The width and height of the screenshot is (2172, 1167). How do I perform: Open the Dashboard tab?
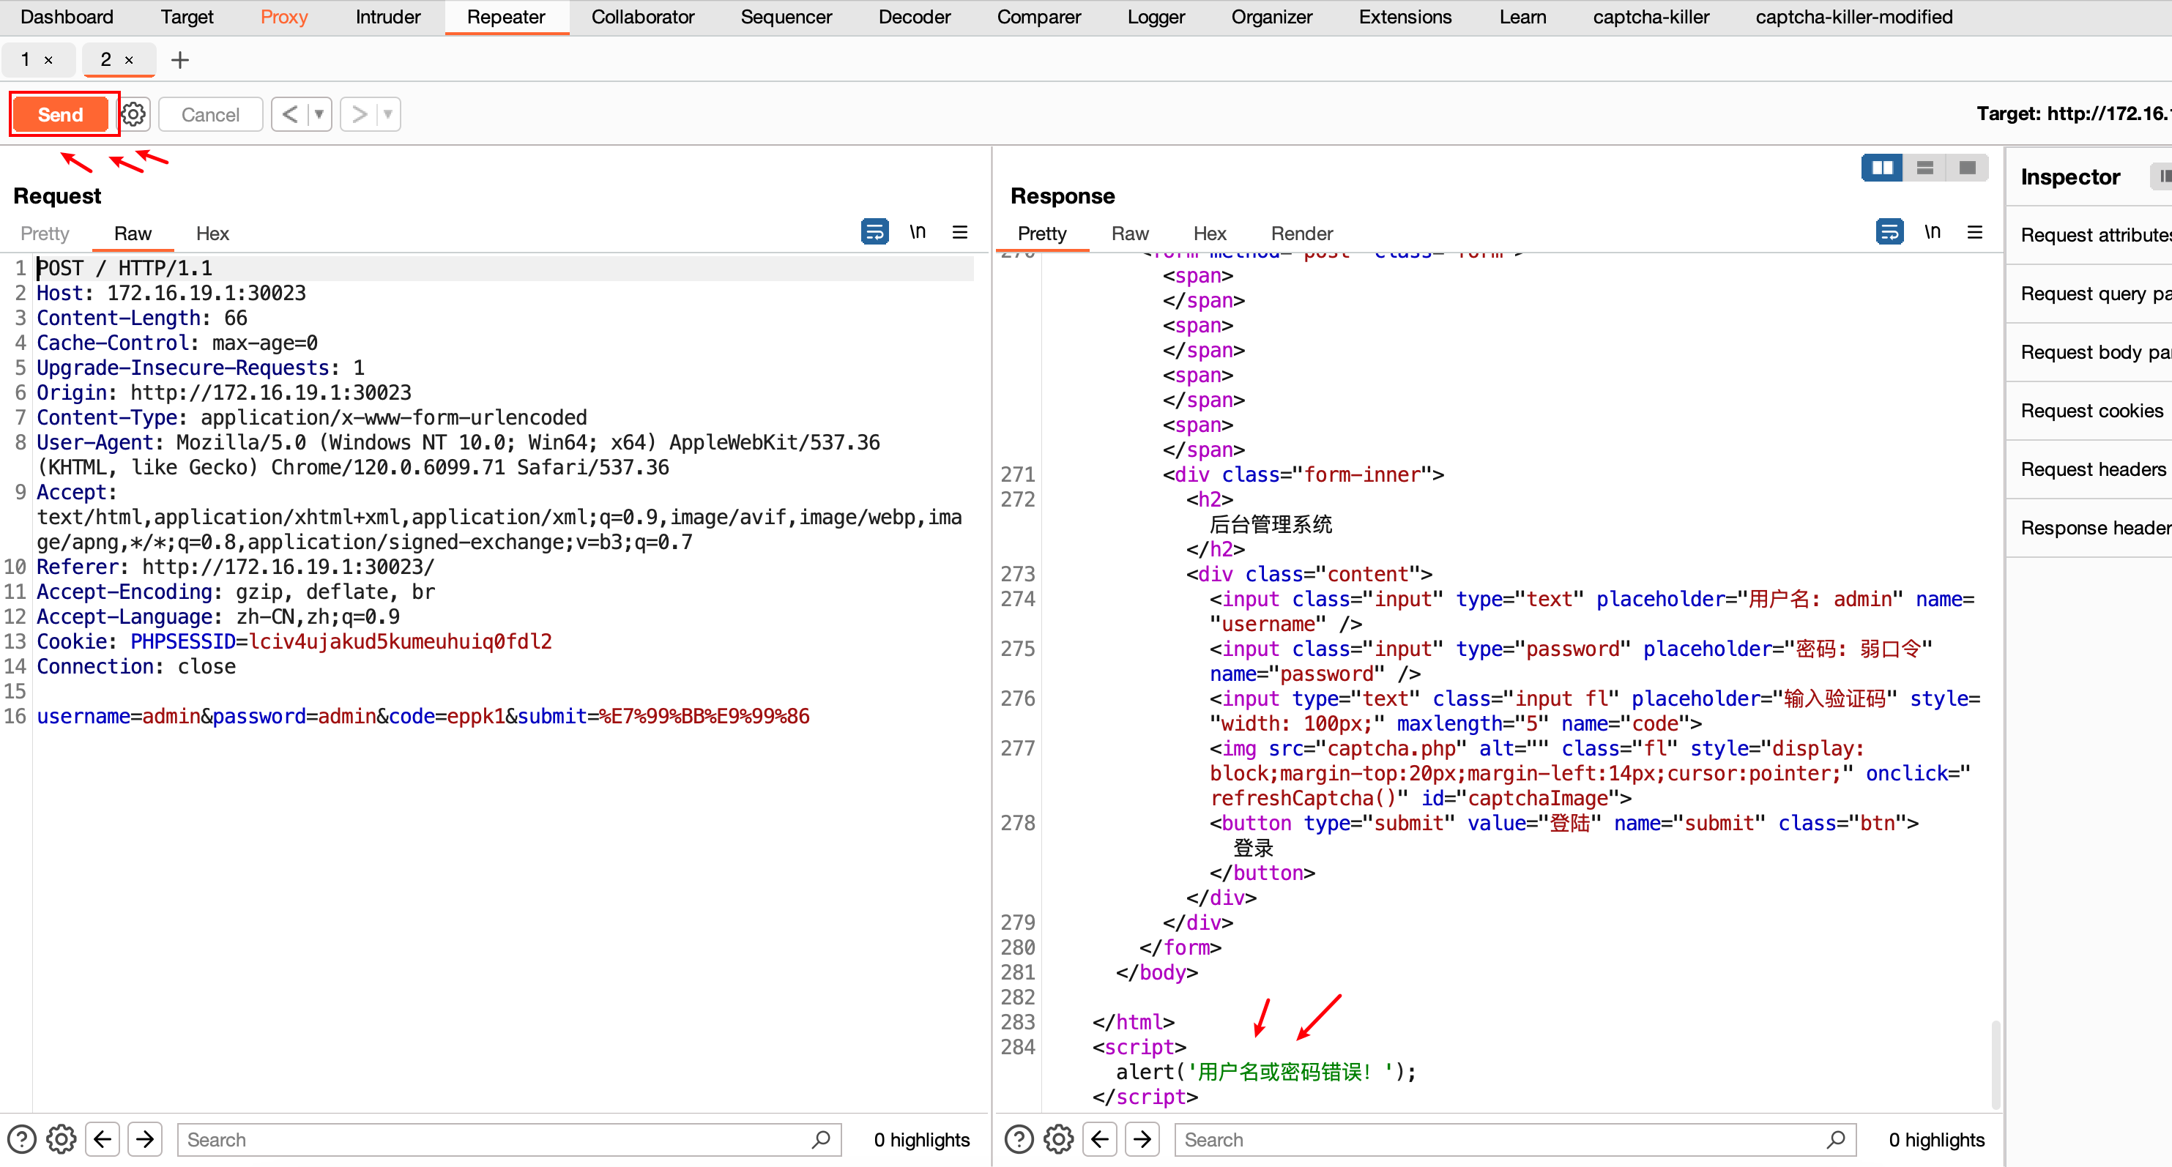[67, 17]
